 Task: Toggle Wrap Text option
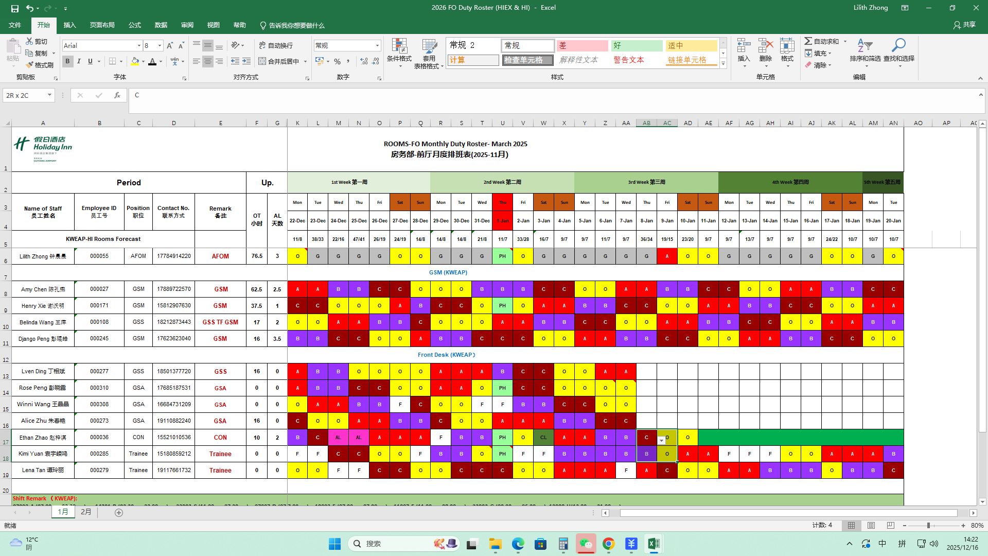pos(276,45)
